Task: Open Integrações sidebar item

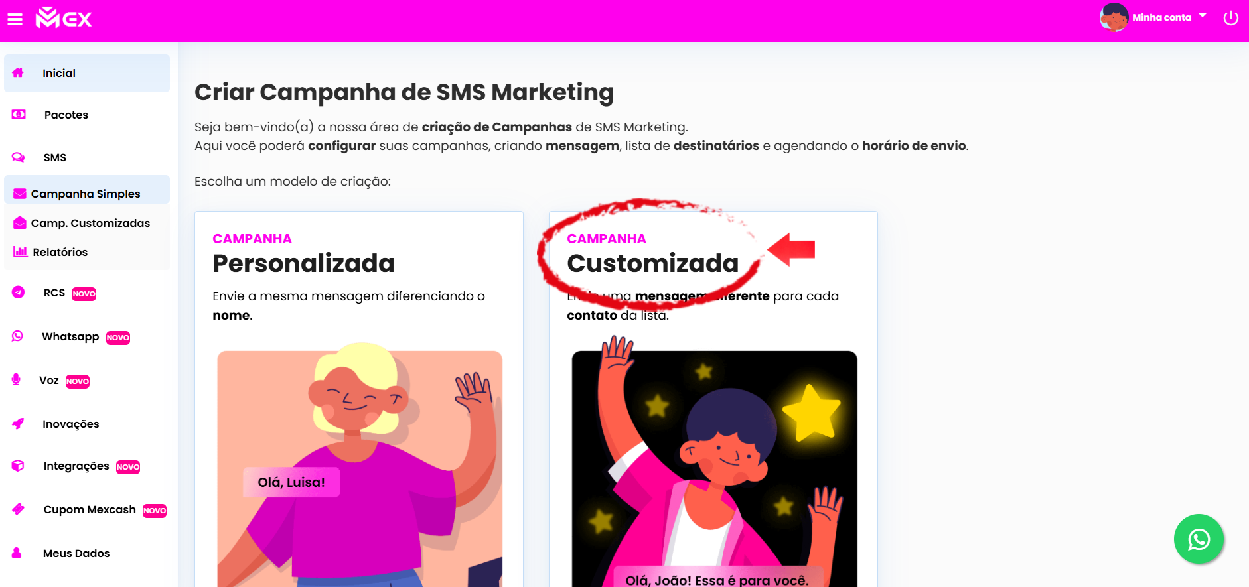Action: point(87,466)
